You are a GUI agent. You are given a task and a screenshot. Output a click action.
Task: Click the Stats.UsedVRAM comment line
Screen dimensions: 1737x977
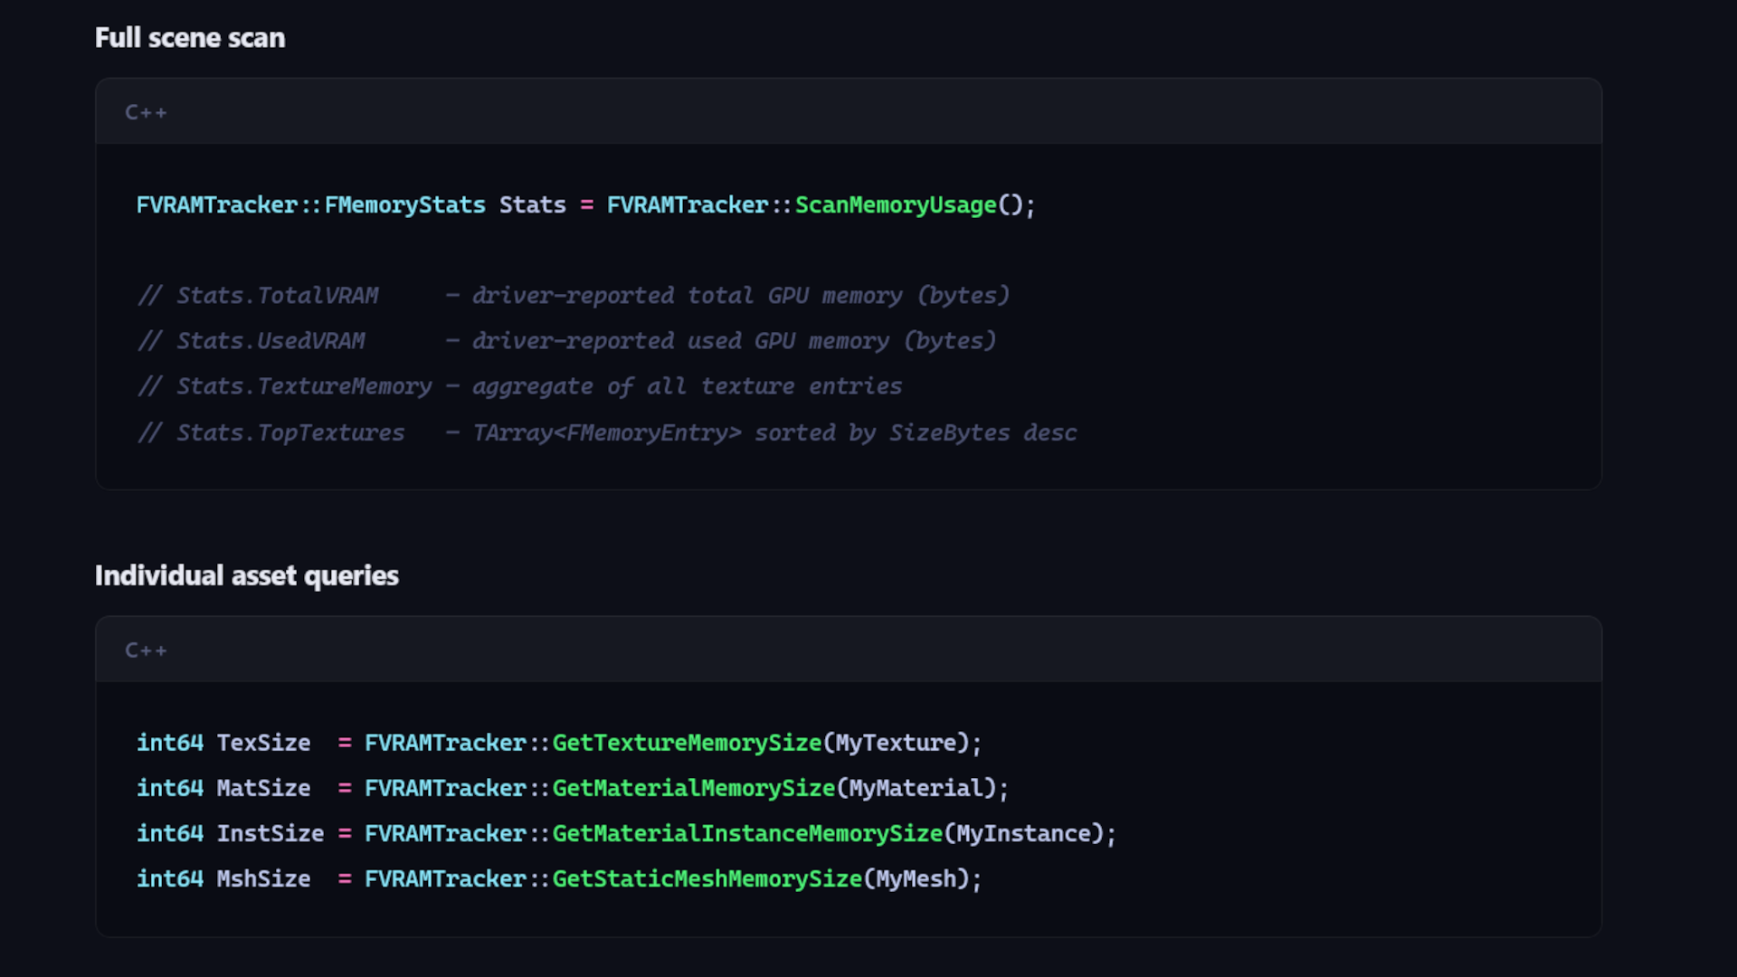566,341
